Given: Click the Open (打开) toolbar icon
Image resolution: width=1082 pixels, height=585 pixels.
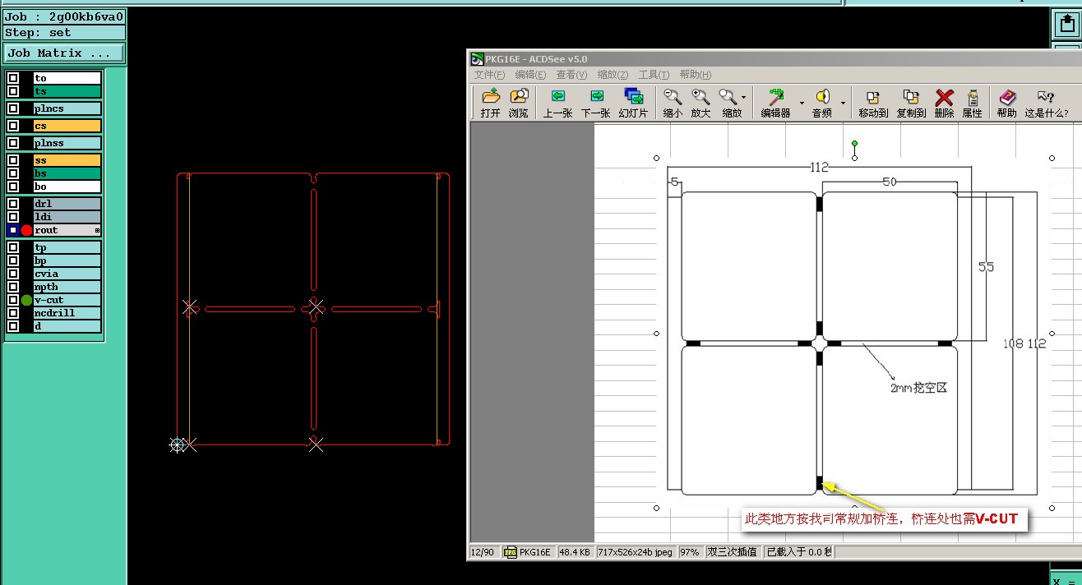Looking at the screenshot, I should click(490, 103).
